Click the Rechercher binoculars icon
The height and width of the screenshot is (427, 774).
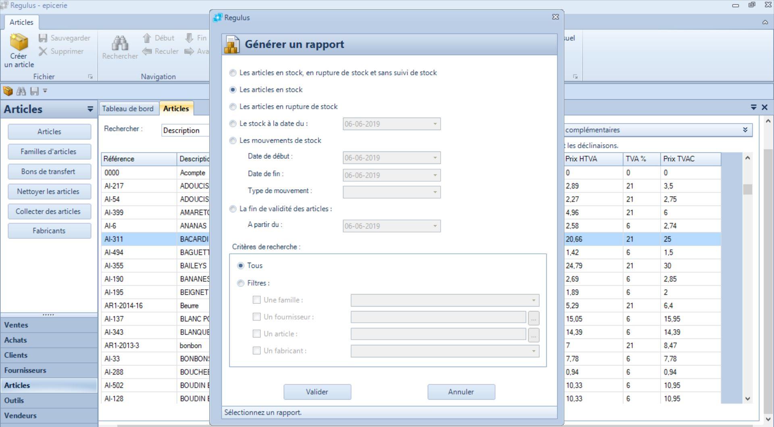click(120, 43)
